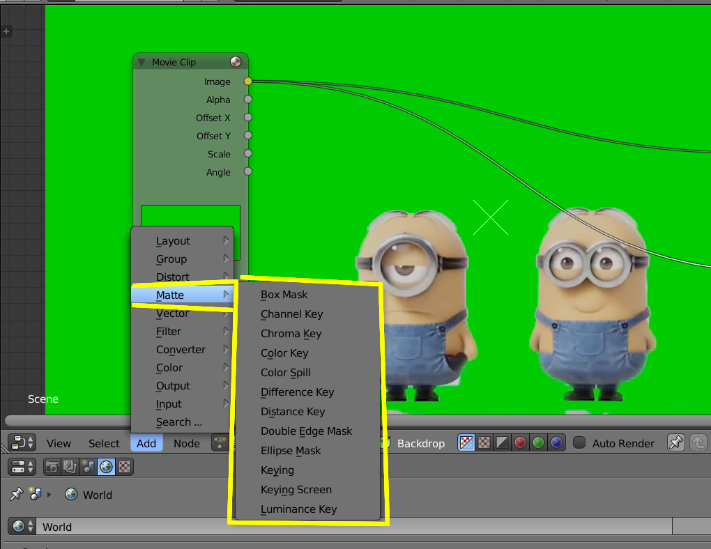The height and width of the screenshot is (549, 711).
Task: Open the Filter submenu
Action: point(183,332)
